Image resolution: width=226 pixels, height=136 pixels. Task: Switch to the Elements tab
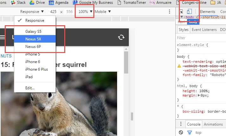coord(208,12)
